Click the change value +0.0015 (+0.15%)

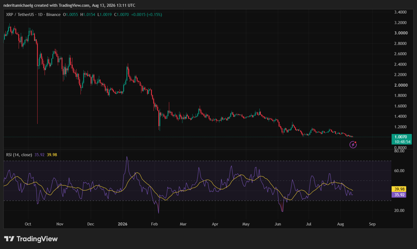coord(147,15)
